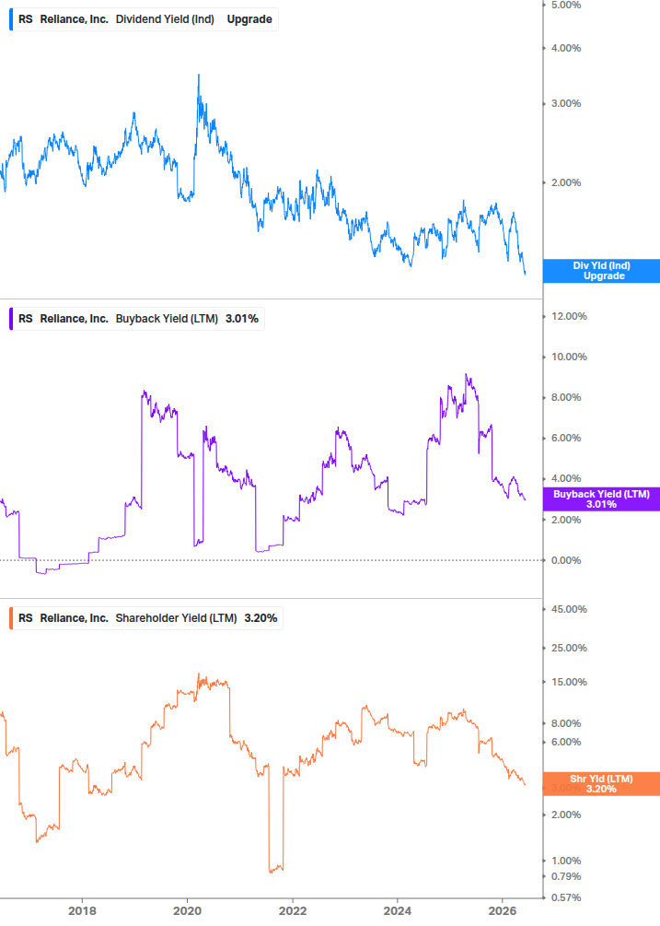This screenshot has height=926, width=660.
Task: Click the 4.00% tick on dividend yield axis
Action: click(x=566, y=49)
